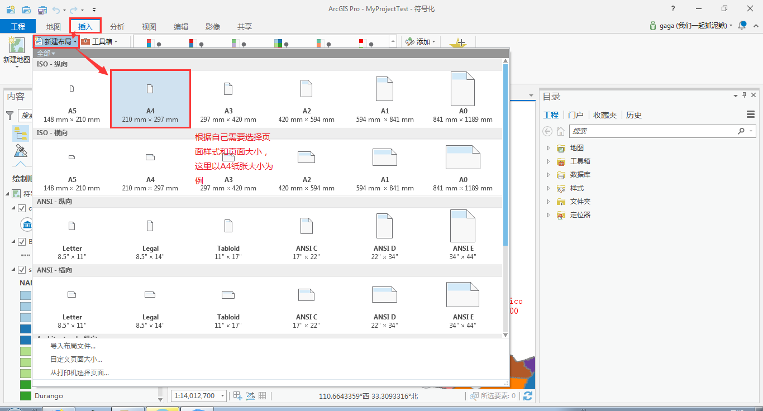Click the search magnifier in Catalog pane
The width and height of the screenshot is (763, 411).
pyautogui.click(x=741, y=131)
